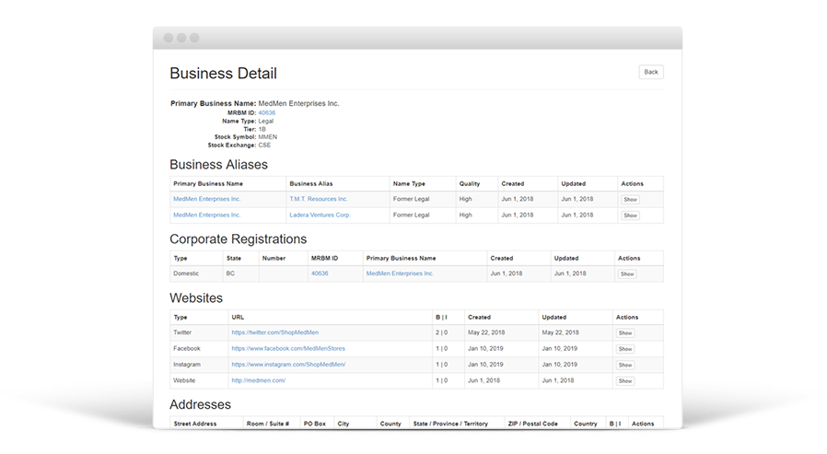Open the medmen.com website URL
Image resolution: width=827 pixels, height=454 pixels.
point(259,380)
